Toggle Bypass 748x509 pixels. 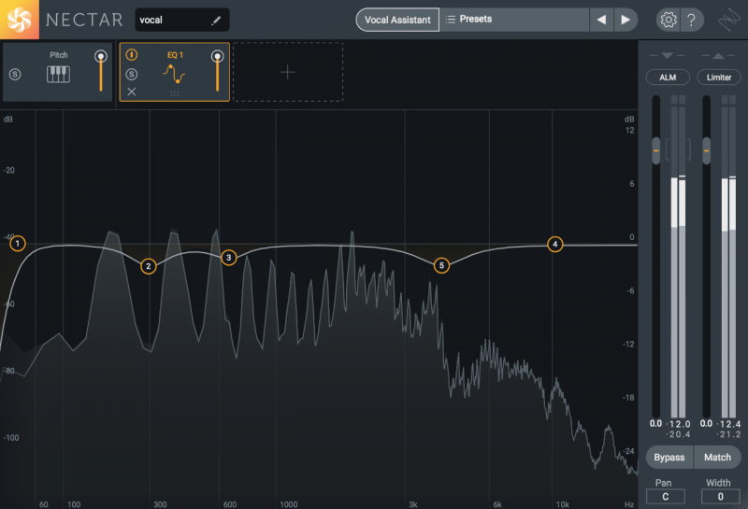tap(669, 457)
